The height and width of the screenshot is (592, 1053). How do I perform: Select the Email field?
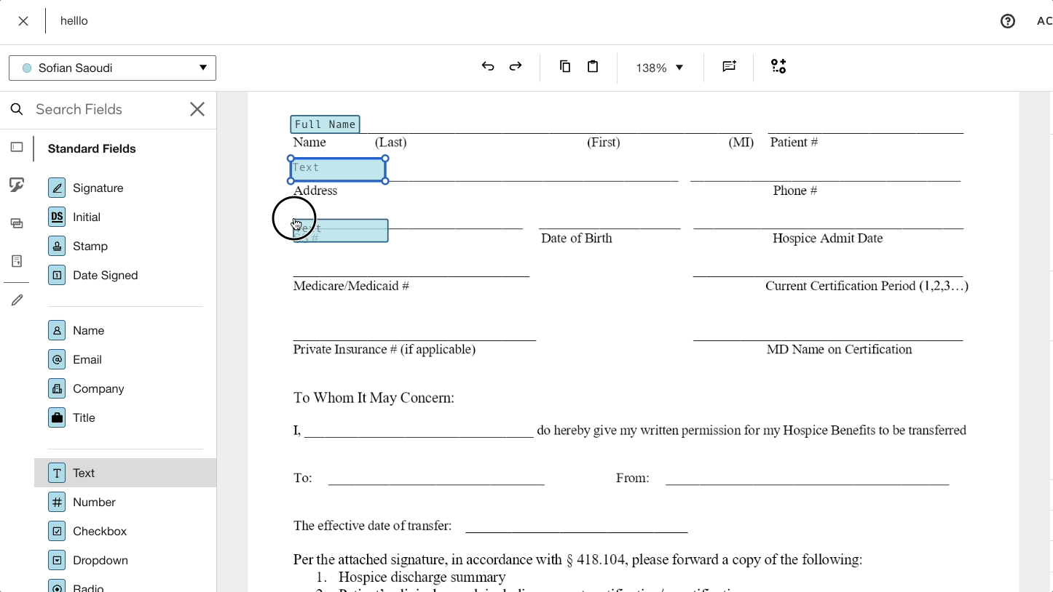tap(125, 359)
